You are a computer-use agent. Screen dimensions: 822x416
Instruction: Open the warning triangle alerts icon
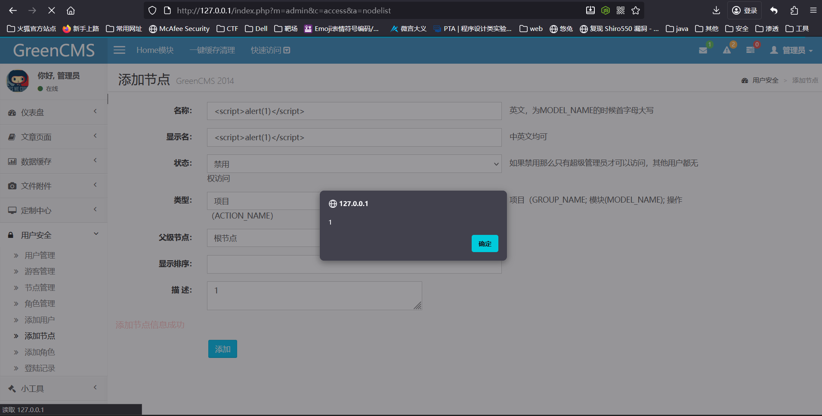coord(727,50)
